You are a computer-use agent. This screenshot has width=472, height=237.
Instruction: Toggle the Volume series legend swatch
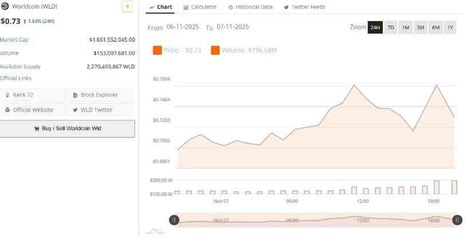[215, 50]
